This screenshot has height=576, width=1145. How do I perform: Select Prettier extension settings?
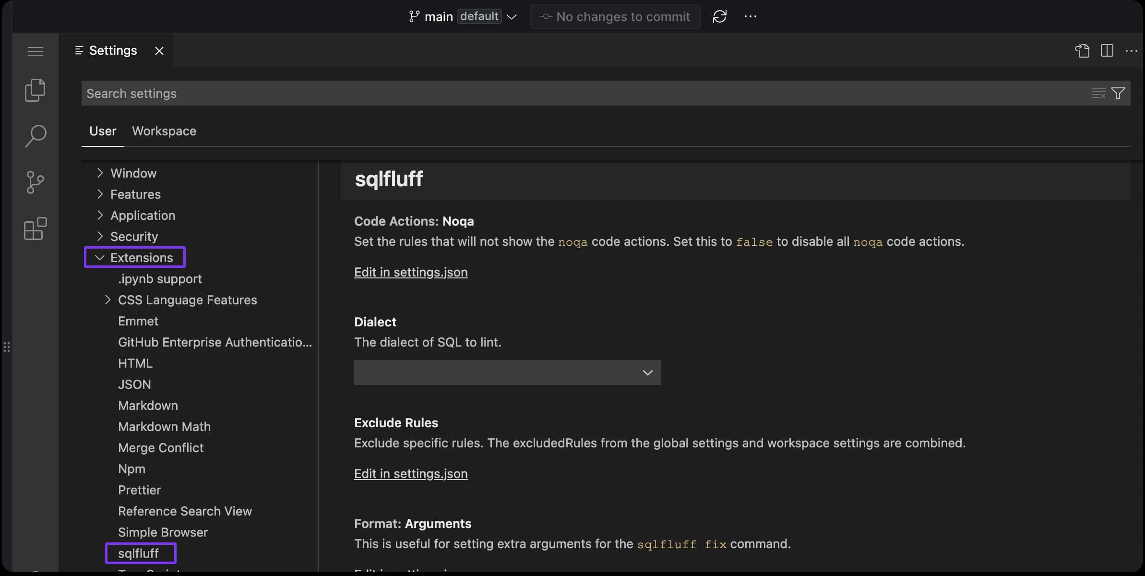[140, 490]
